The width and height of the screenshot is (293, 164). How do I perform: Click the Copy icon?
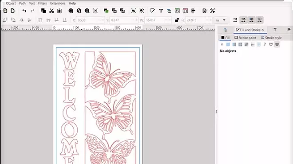[44, 11]
